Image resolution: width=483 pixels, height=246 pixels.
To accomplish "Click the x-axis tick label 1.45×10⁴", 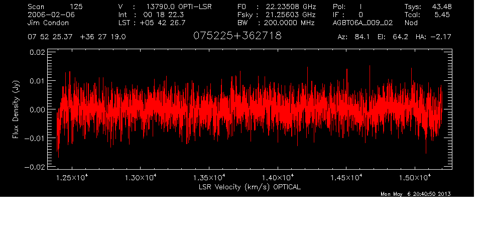I will 346,178.
